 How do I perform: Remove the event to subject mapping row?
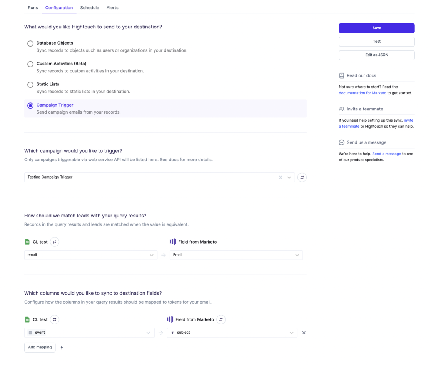[x=304, y=333]
